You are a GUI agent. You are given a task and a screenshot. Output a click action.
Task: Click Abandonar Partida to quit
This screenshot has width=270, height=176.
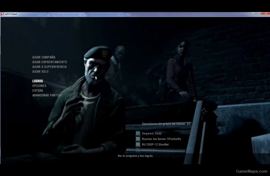point(47,95)
